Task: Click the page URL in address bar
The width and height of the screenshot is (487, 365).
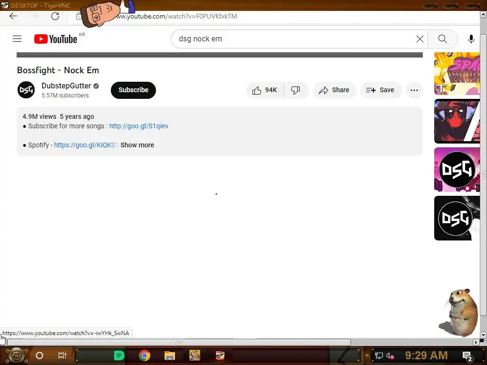Action: pyautogui.click(x=176, y=16)
